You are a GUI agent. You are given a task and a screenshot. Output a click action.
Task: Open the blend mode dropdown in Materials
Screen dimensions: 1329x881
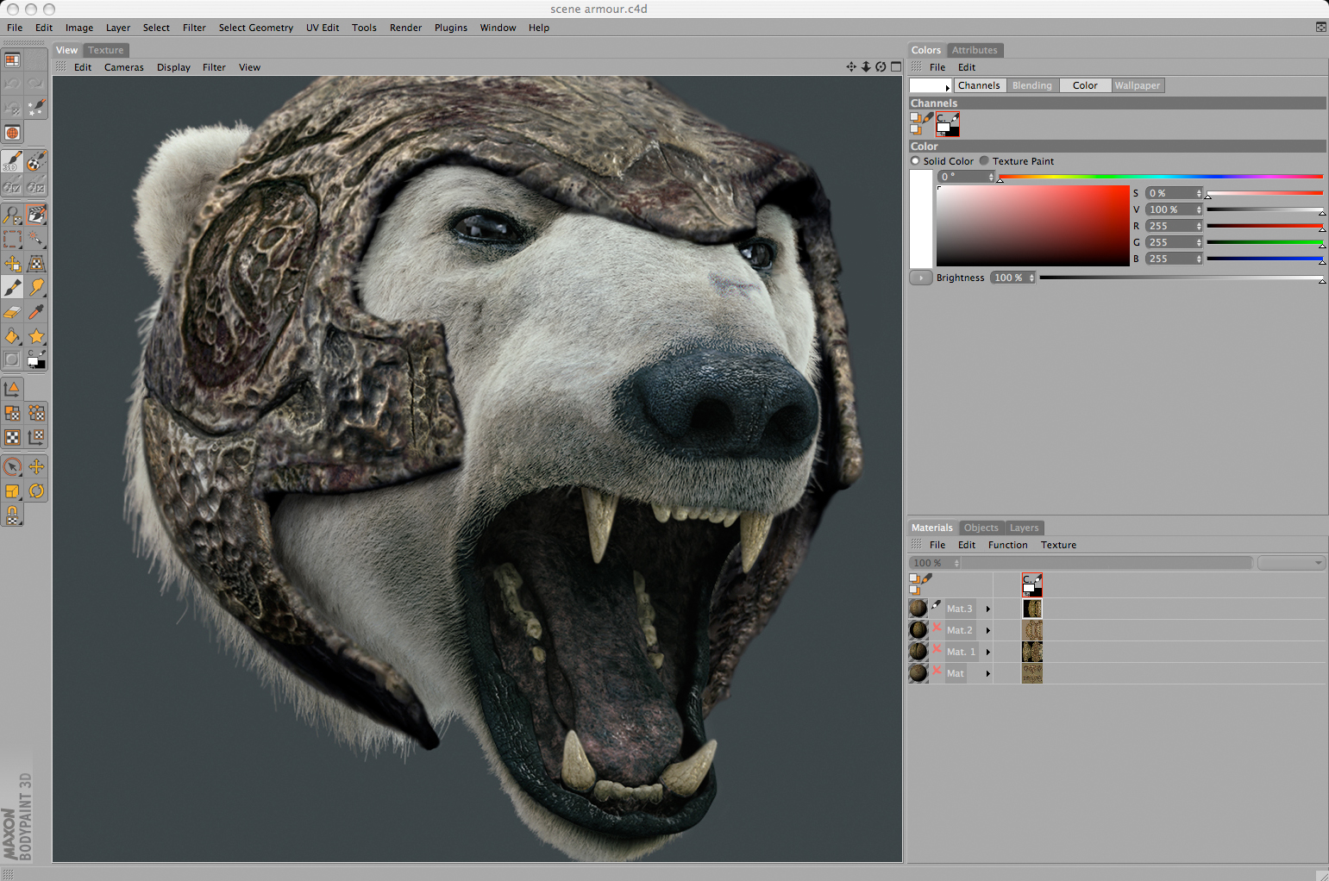1291,563
